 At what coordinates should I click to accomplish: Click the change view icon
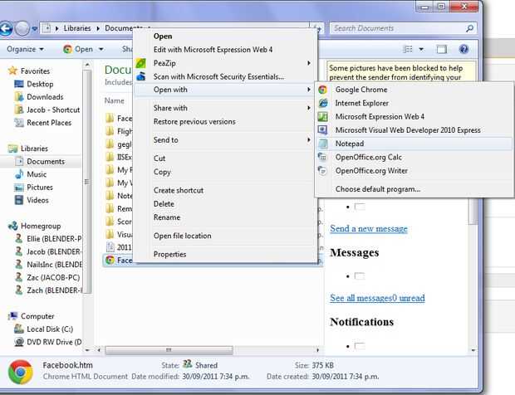coord(408,49)
